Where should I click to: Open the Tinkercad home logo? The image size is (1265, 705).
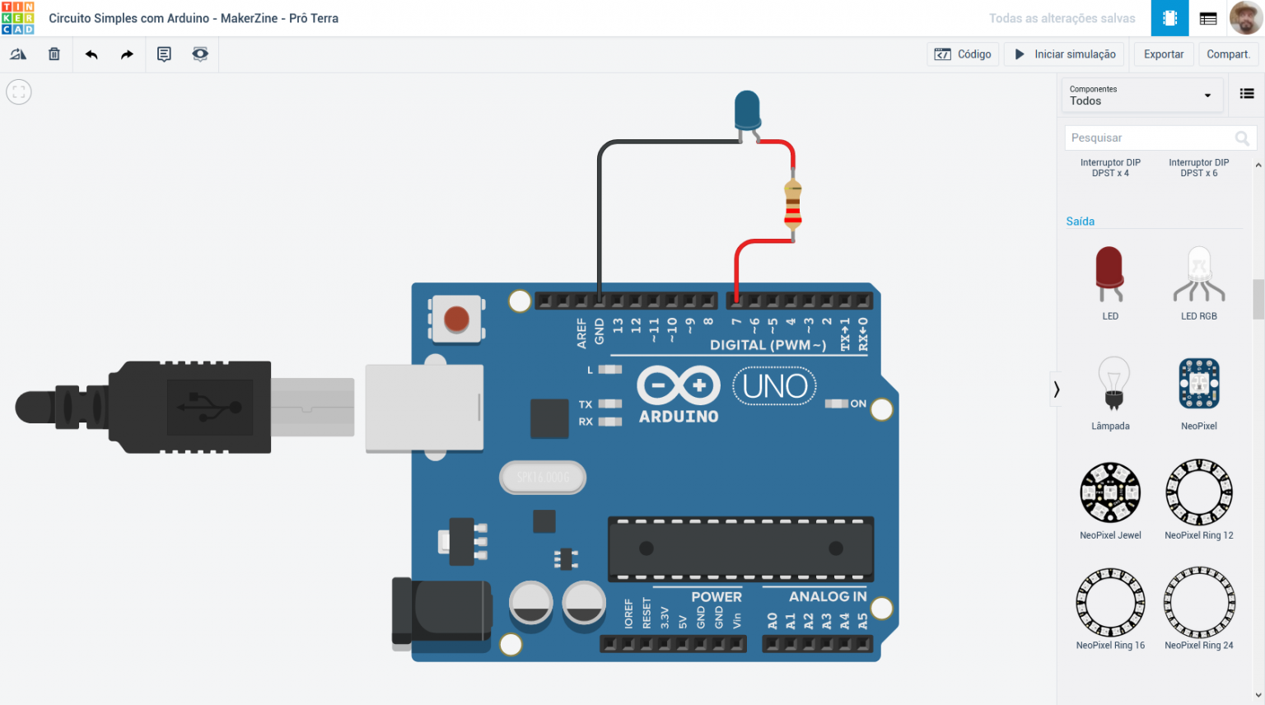[20, 17]
